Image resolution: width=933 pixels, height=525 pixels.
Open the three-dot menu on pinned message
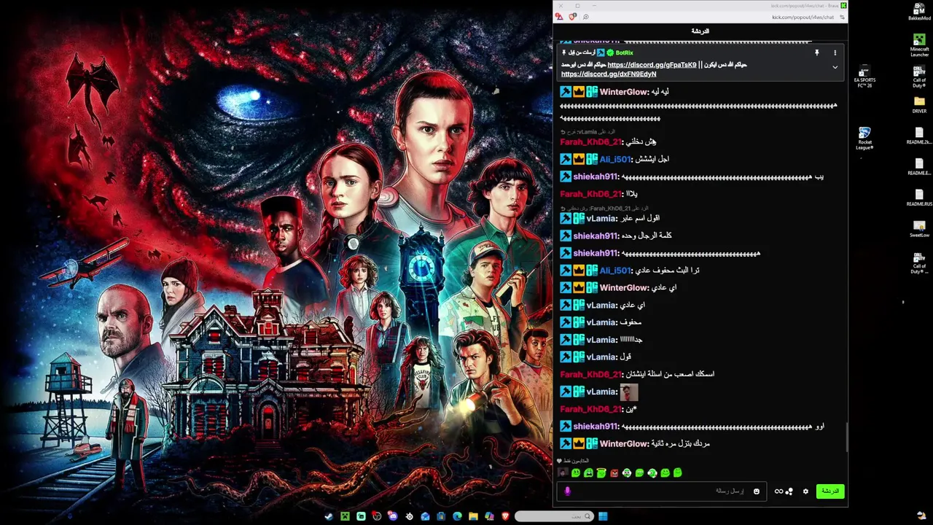pos(835,52)
